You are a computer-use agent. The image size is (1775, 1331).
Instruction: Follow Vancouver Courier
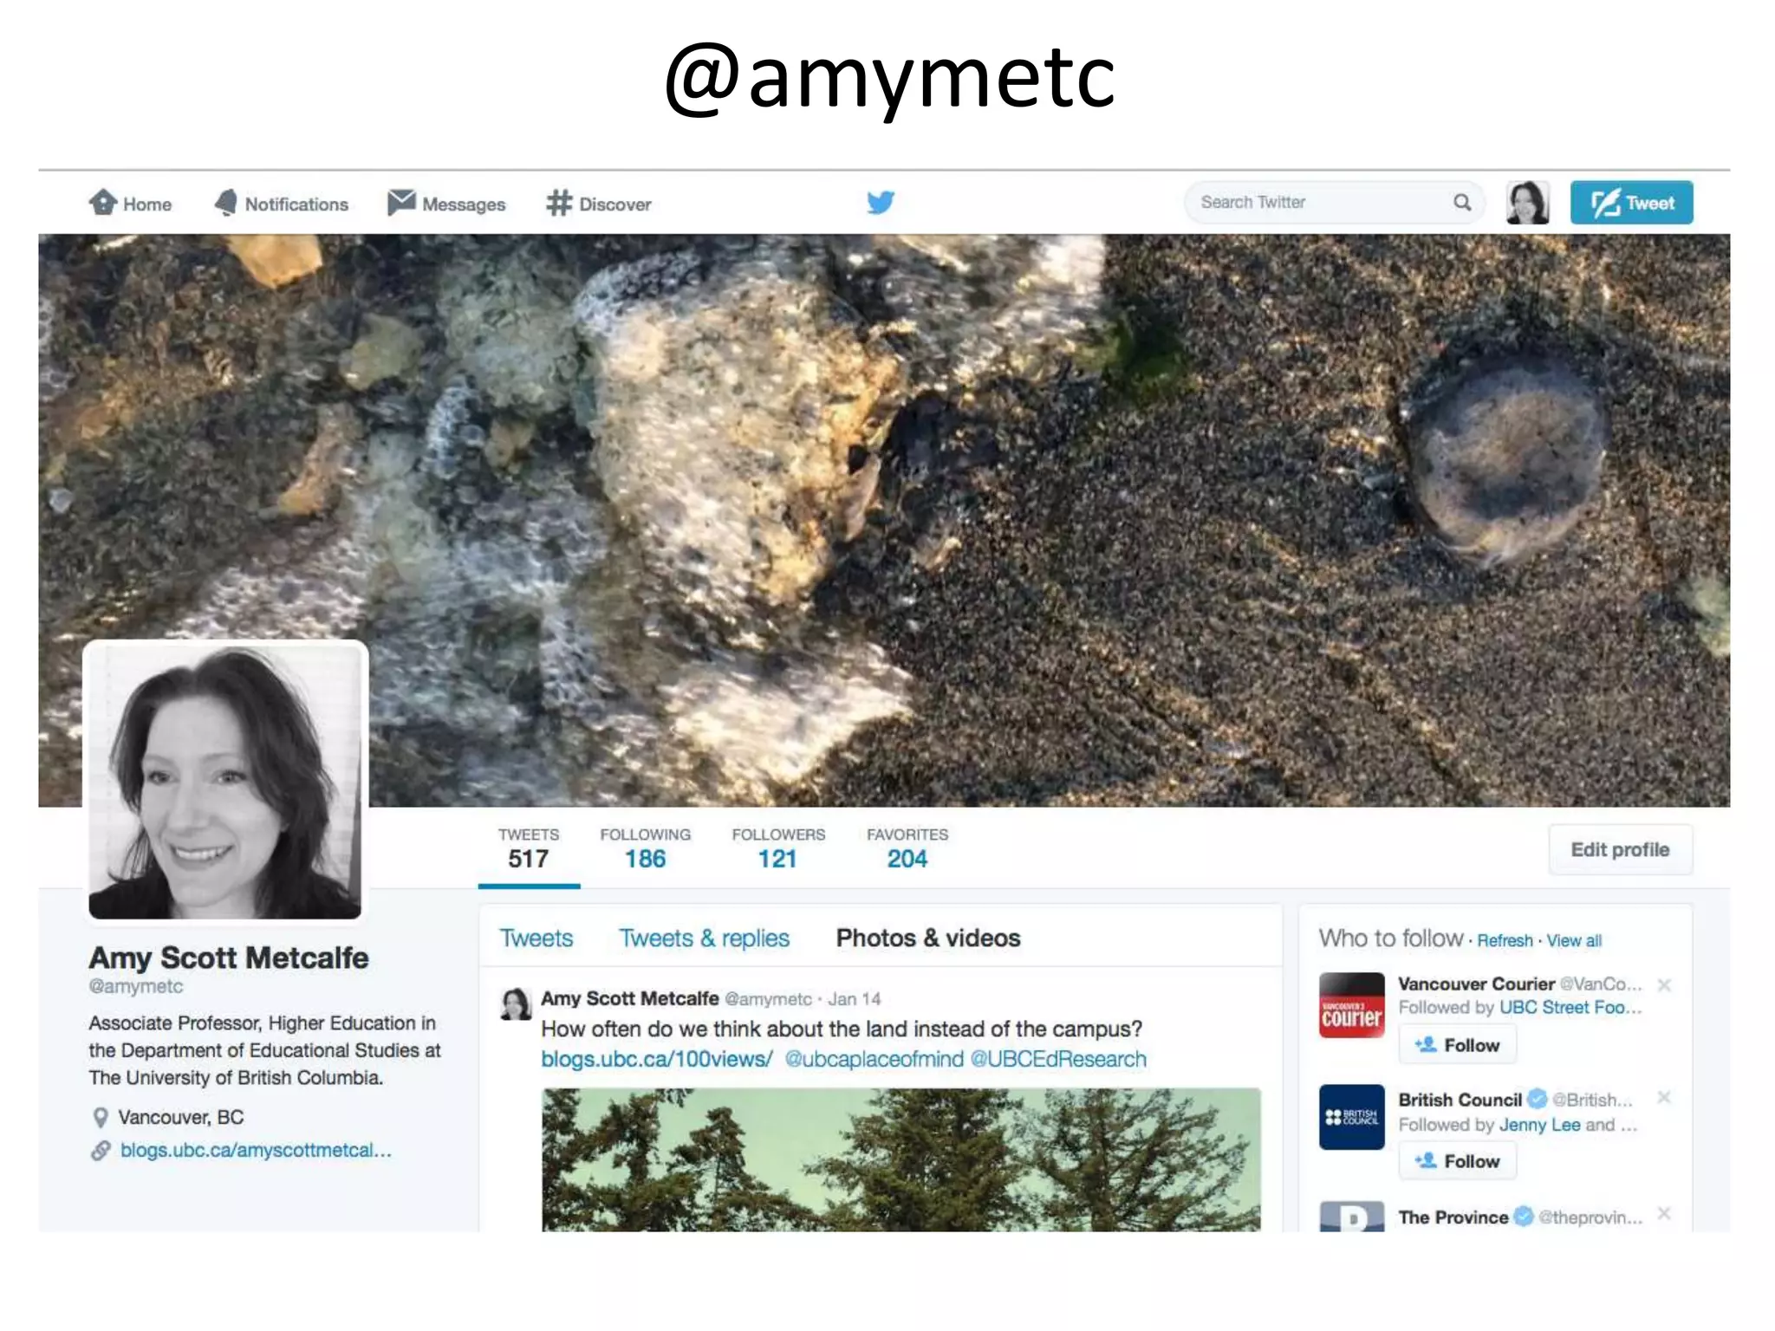[x=1458, y=1045]
